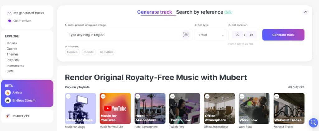Click the Generate track gradient button
Screen dimensions: 319x131
pyautogui.click(x=283, y=35)
